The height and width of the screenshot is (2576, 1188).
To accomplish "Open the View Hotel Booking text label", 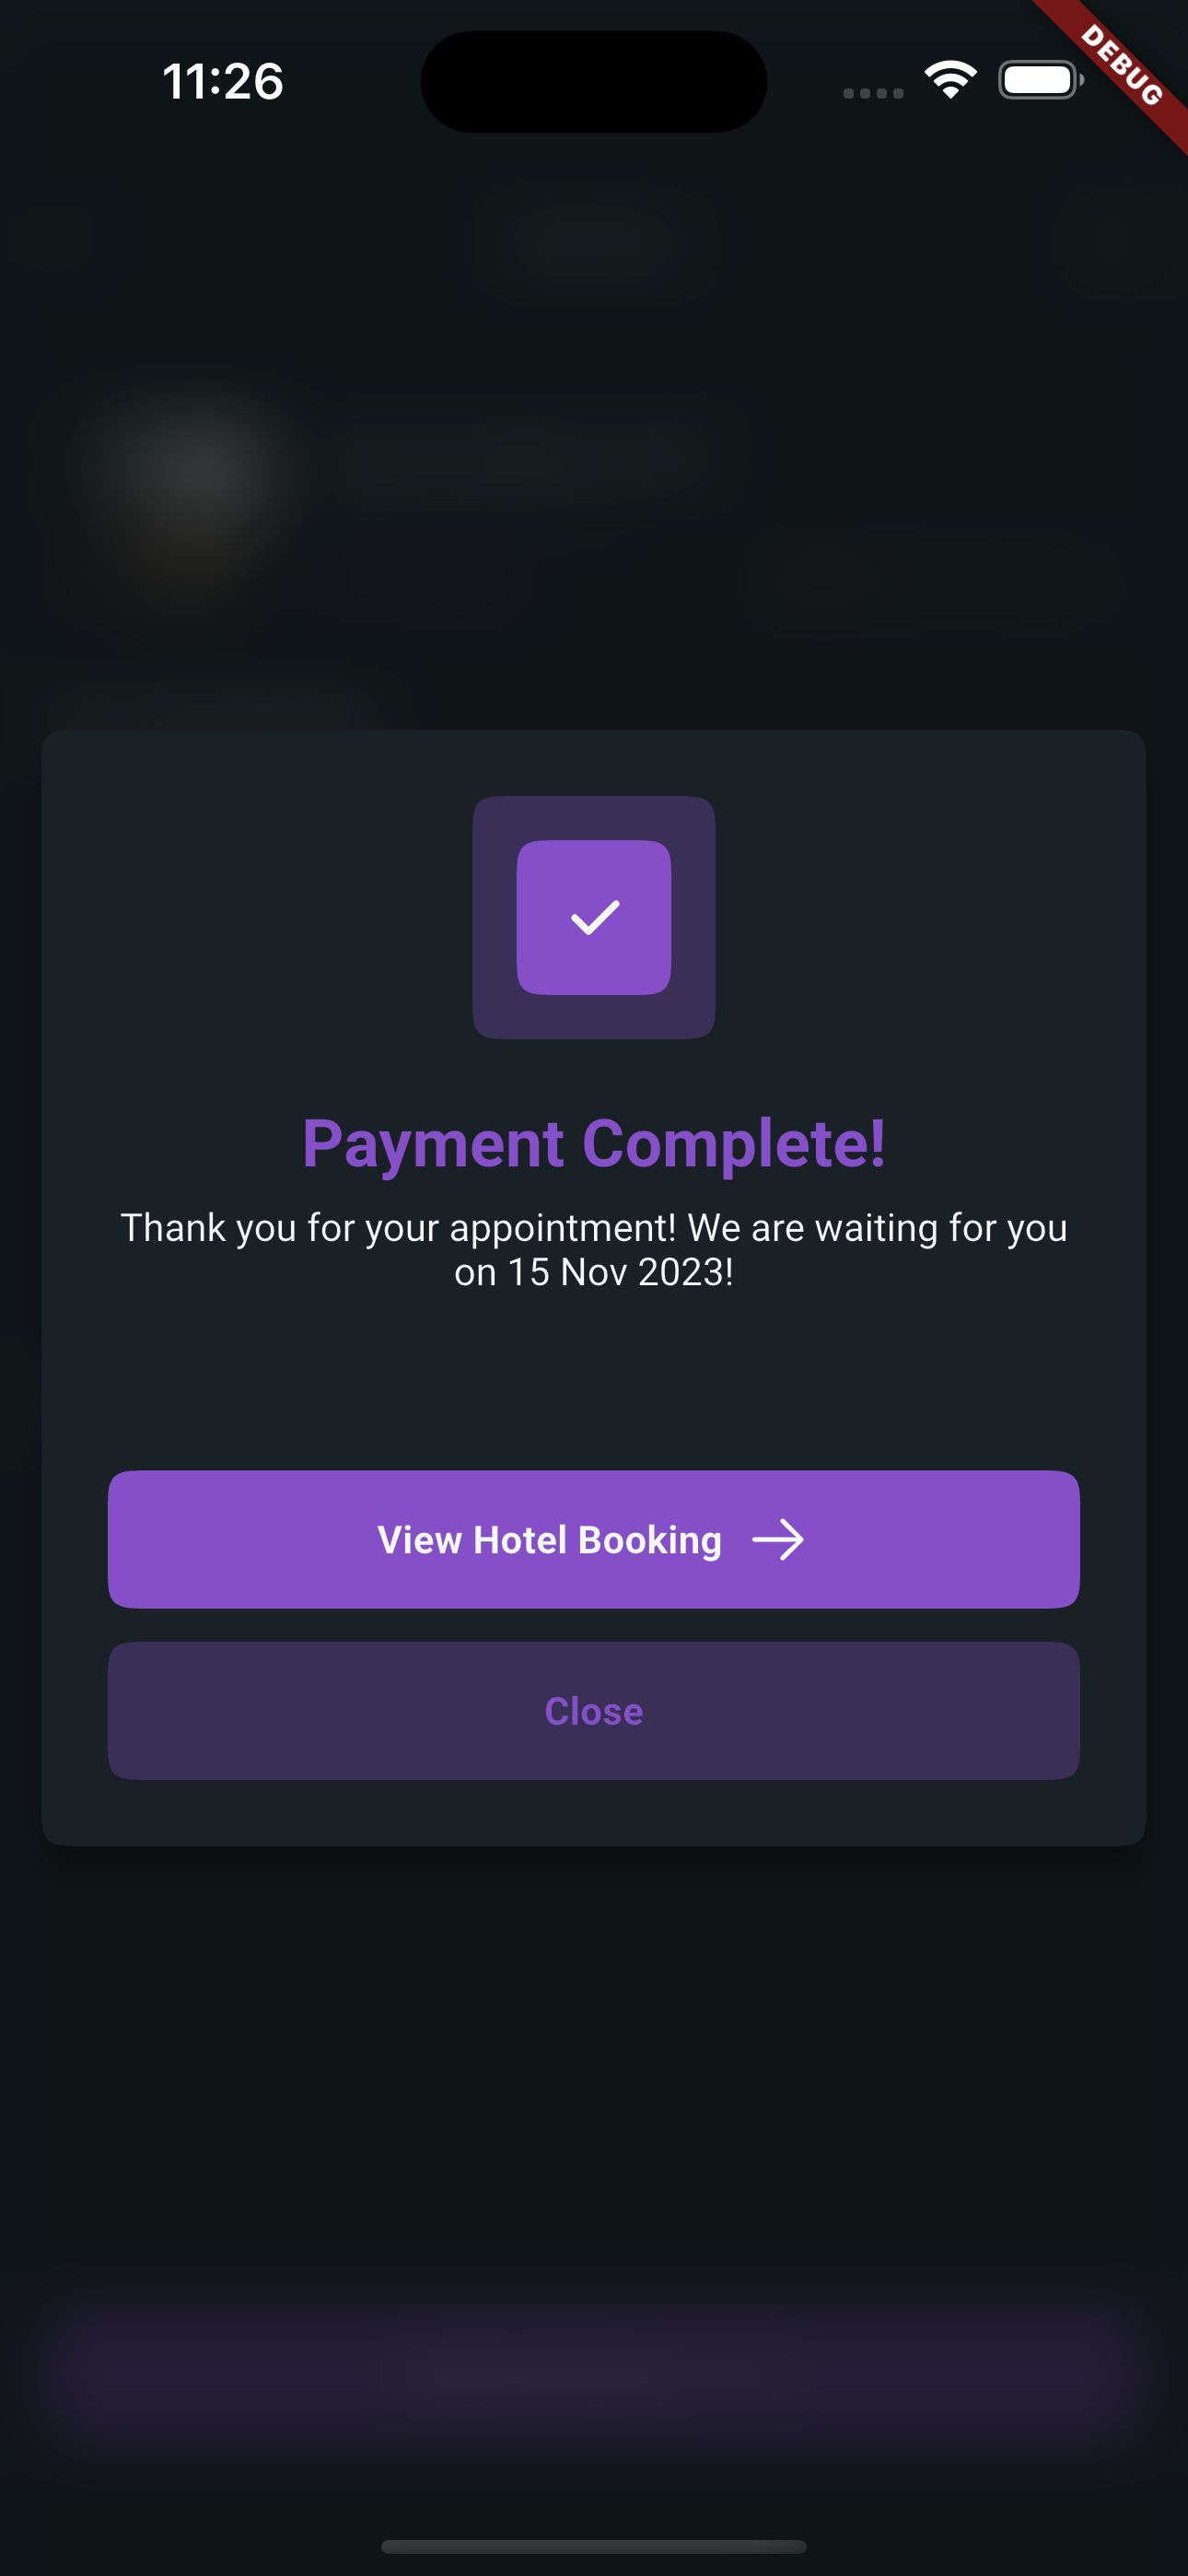I will (549, 1540).
